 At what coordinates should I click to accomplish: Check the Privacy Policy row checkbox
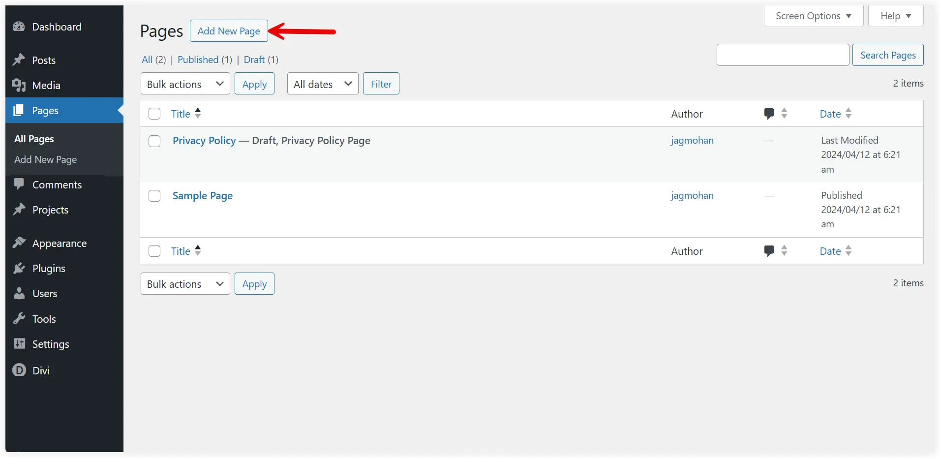tap(154, 141)
